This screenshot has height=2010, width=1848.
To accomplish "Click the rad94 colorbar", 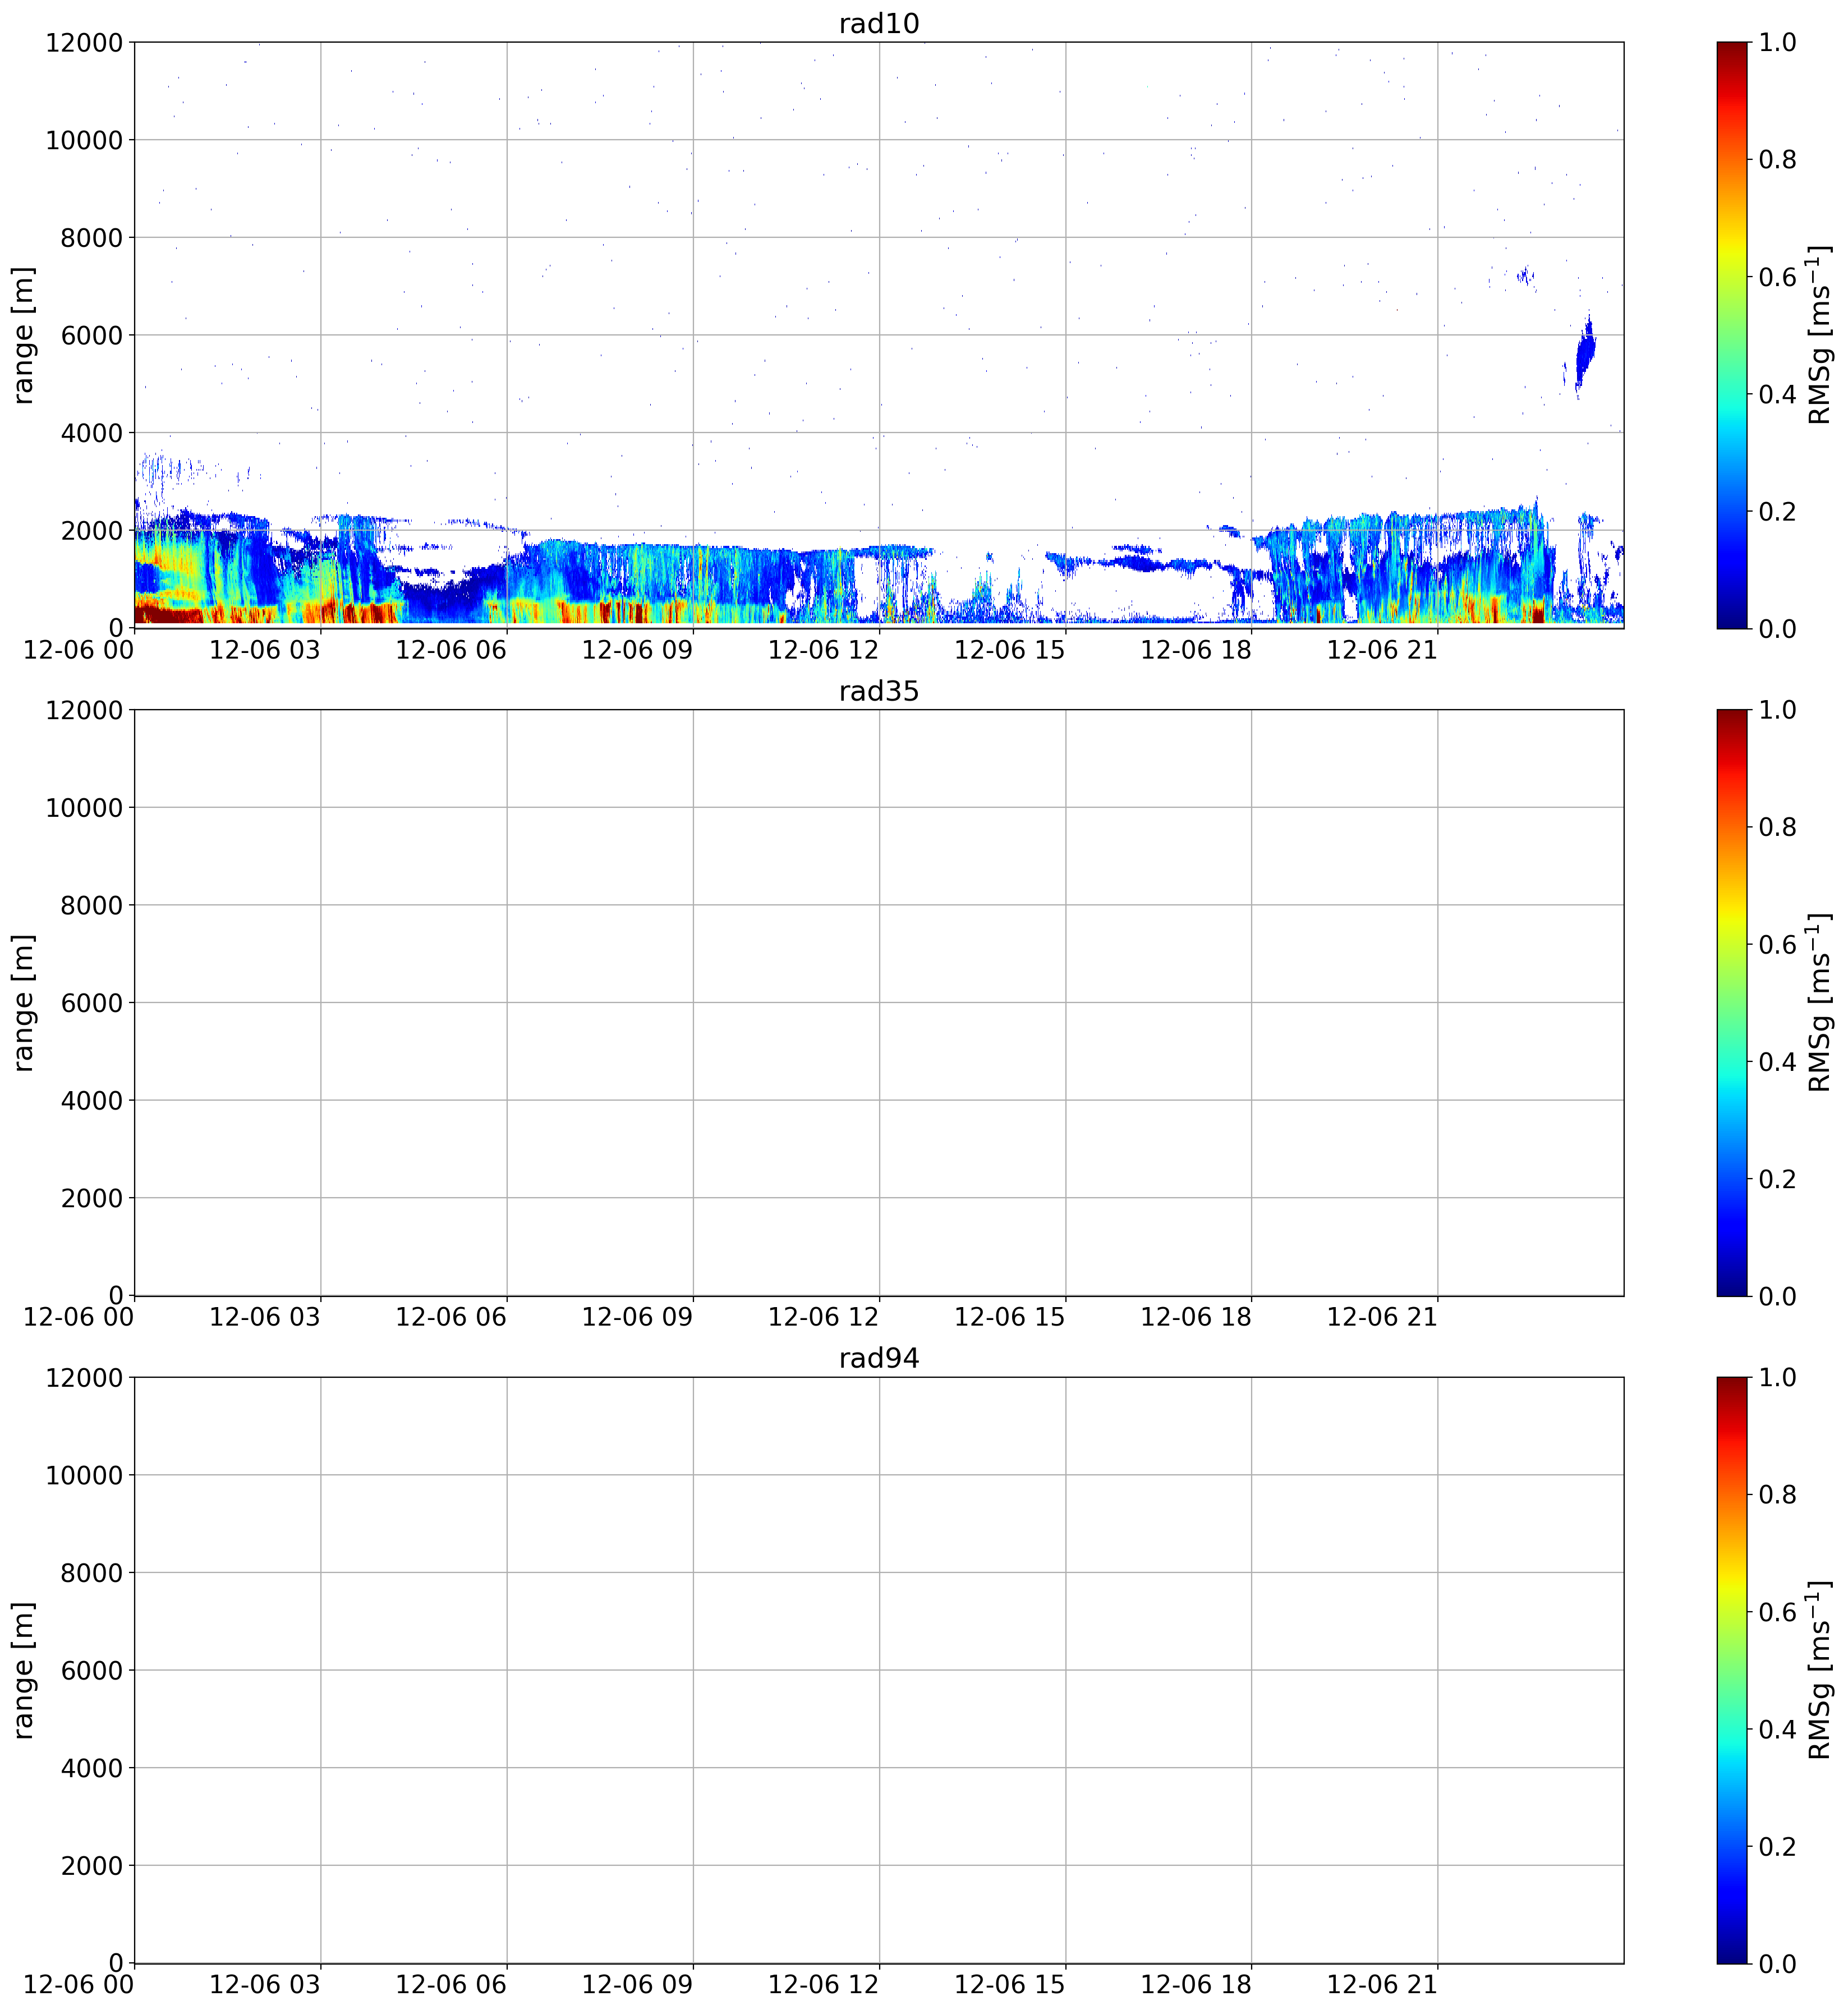I will click(1732, 1670).
